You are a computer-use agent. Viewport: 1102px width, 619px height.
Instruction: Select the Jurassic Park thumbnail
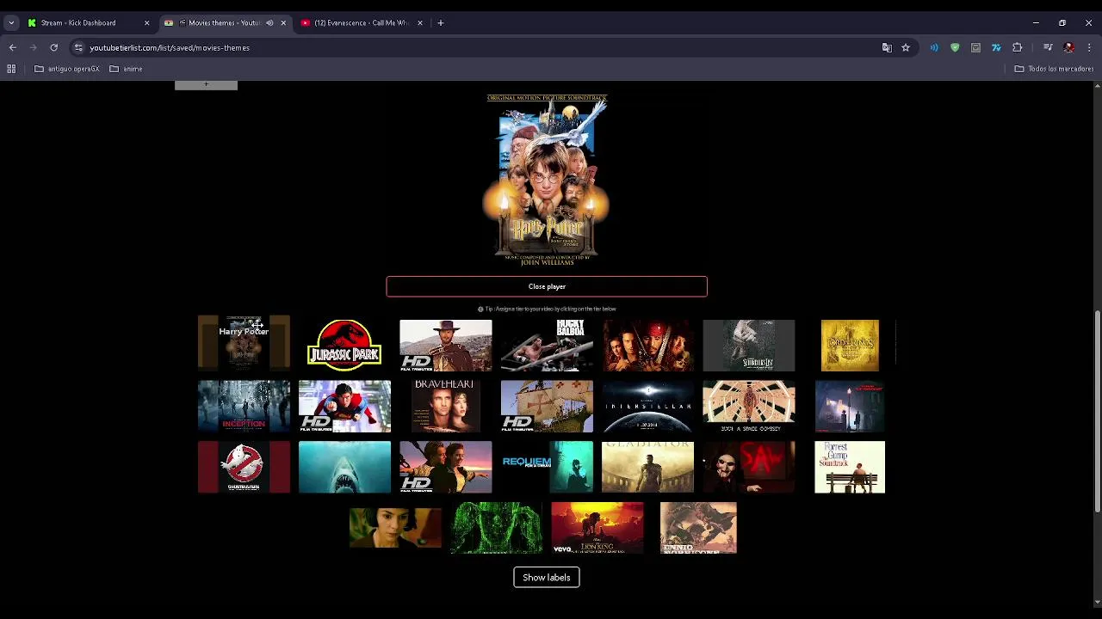pos(344,345)
